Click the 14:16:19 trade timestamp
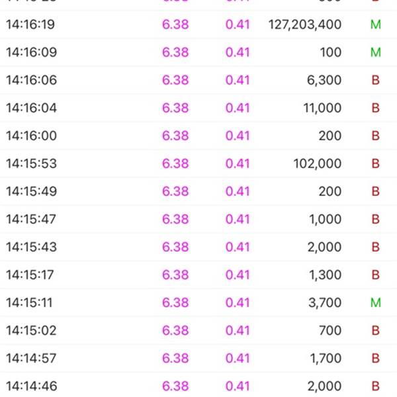 [x=30, y=24]
